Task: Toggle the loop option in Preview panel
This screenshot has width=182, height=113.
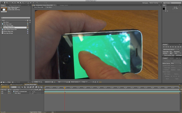Action: point(178,47)
